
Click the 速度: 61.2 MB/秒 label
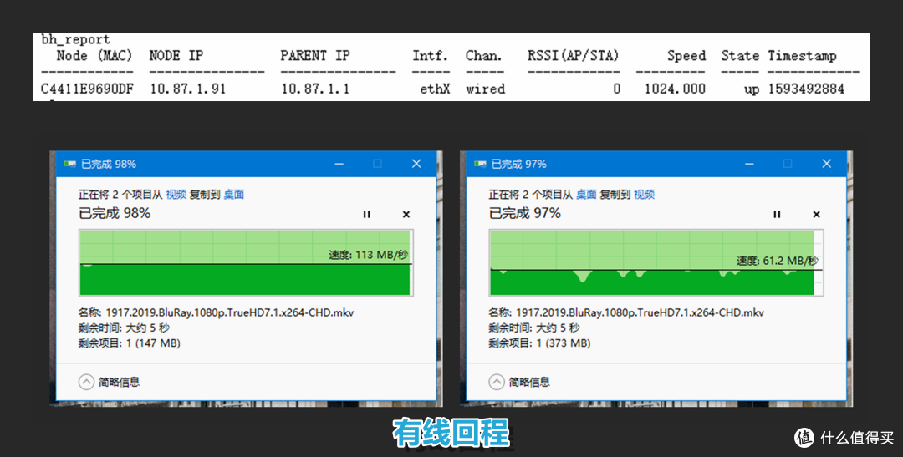tap(777, 261)
